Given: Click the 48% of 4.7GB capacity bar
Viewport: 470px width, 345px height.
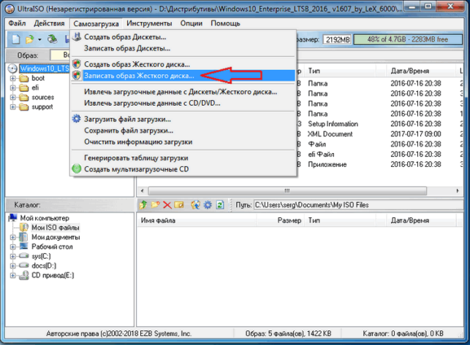Looking at the screenshot, I should pos(408,39).
